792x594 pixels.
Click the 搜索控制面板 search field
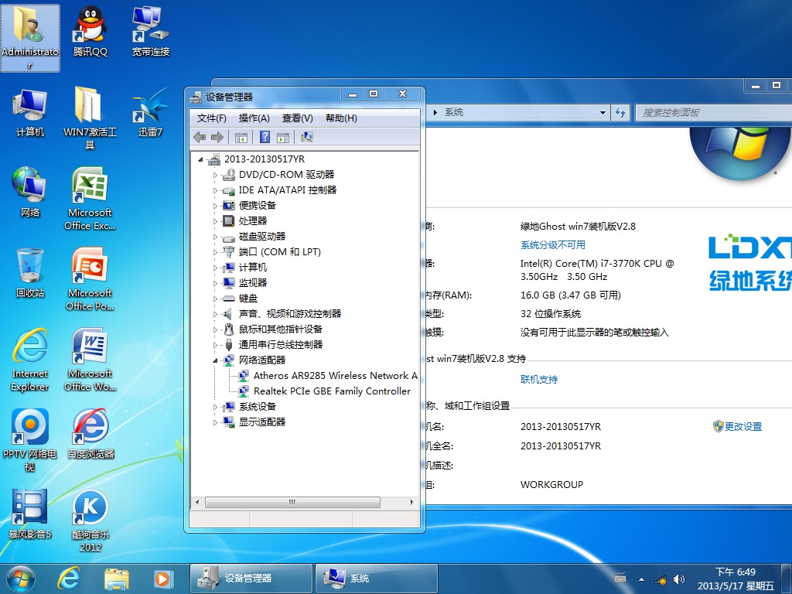tap(714, 113)
